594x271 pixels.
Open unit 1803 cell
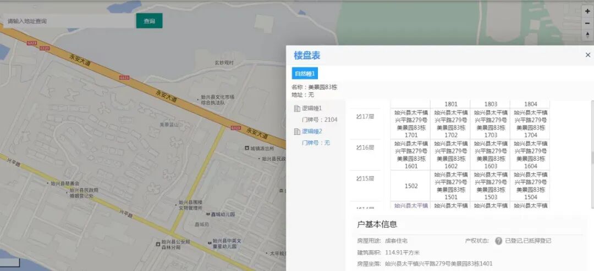click(x=491, y=104)
